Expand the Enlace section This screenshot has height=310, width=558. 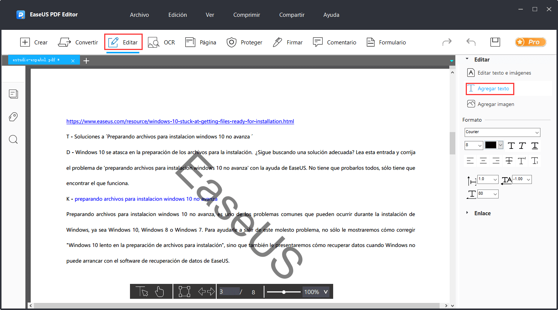(467, 213)
